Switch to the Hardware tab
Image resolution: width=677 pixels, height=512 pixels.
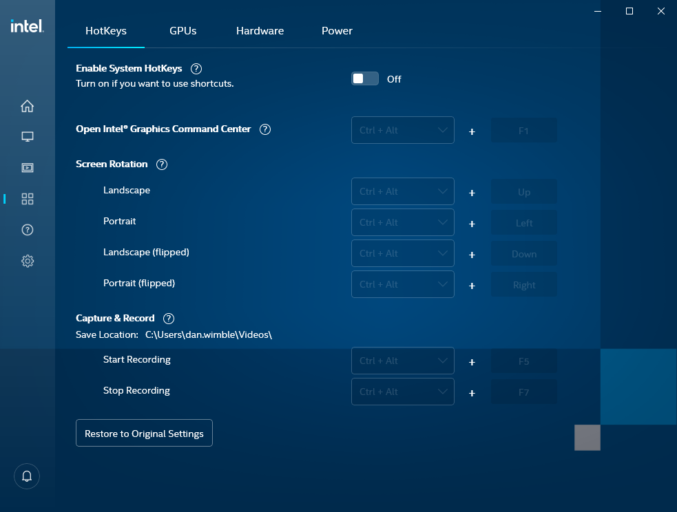pyautogui.click(x=260, y=31)
